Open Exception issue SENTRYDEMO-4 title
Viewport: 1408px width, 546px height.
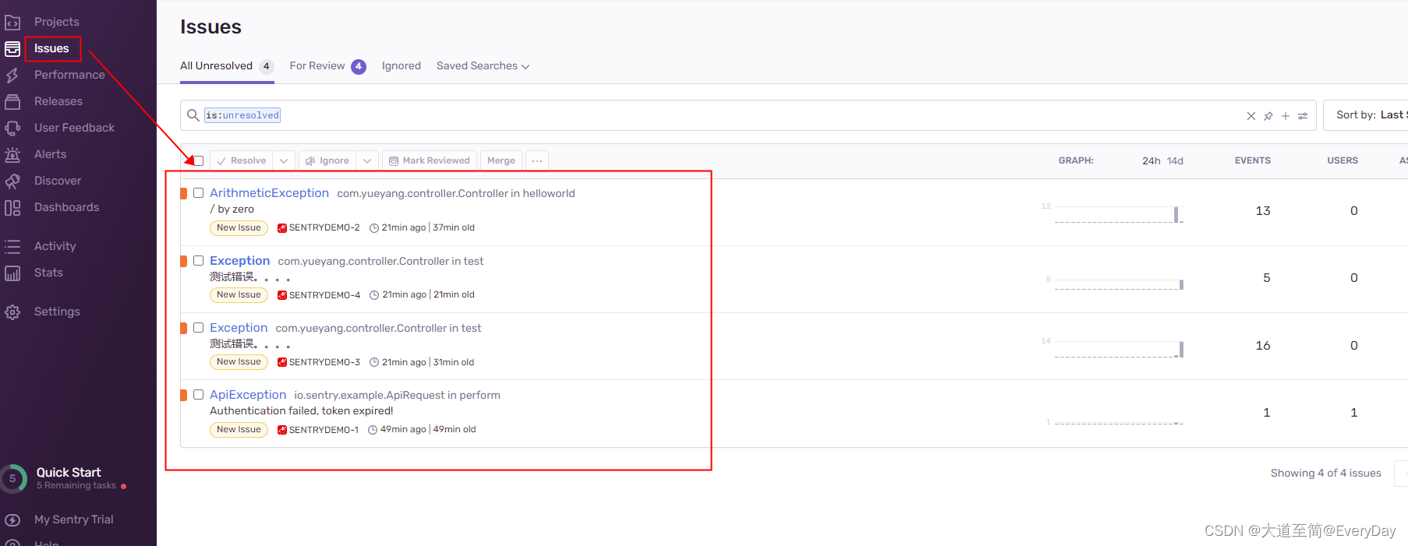(239, 261)
